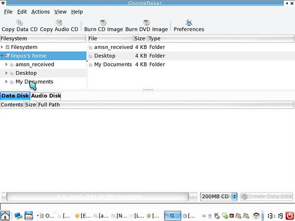This screenshot has height=221, width=295.
Task: Select Desktop in the filesystem tree
Action: click(x=26, y=73)
